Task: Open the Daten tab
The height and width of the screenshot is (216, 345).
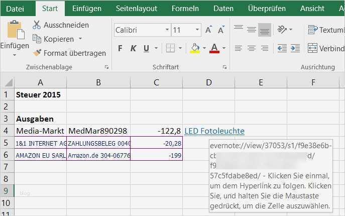Action: [223, 9]
